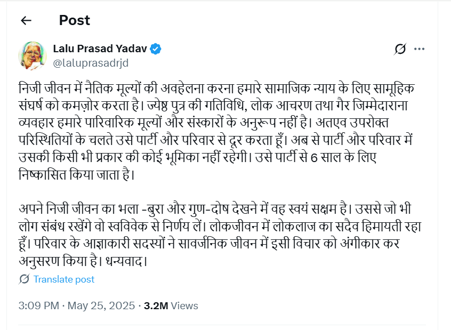The image size is (451, 330).
Task: Open the three-dot More options menu
Action: coord(420,49)
